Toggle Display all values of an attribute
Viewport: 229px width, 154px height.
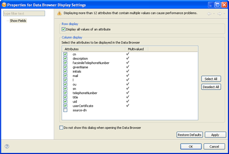63,29
